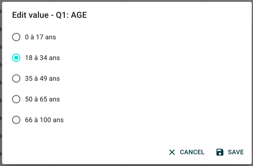Image resolution: width=253 pixels, height=166 pixels.
Task: Click the cyan-highlighted selected radio button
Action: 16,58
